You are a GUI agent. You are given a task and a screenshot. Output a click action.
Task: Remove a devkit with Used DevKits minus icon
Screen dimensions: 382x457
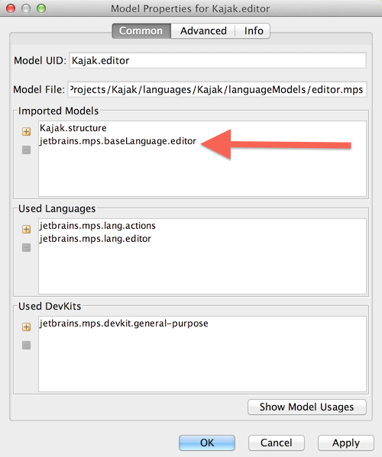point(26,346)
